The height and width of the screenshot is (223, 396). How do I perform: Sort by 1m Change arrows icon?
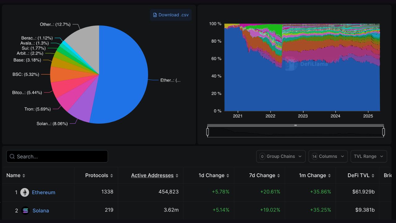point(329,176)
